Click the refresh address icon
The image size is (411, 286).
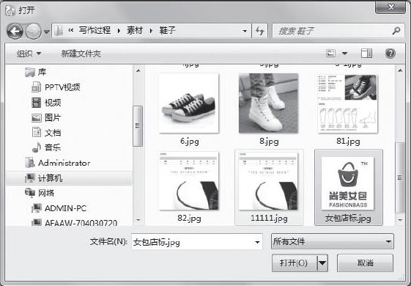pos(260,31)
